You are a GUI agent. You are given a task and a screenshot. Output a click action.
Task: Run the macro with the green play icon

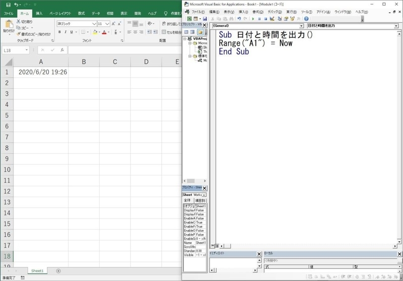[x=253, y=19]
